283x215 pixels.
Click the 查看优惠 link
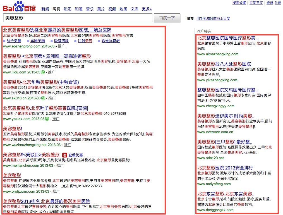[76, 155]
